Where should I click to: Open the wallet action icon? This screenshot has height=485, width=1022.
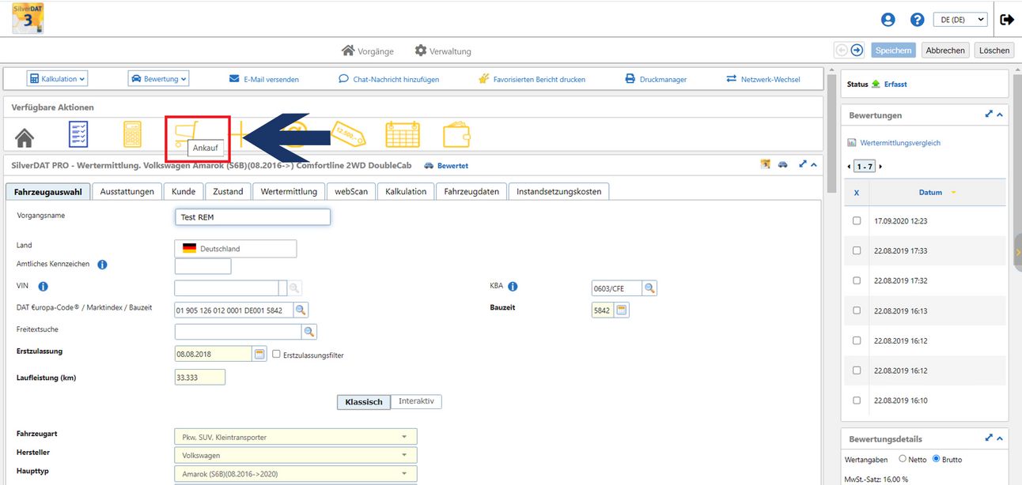(457, 135)
